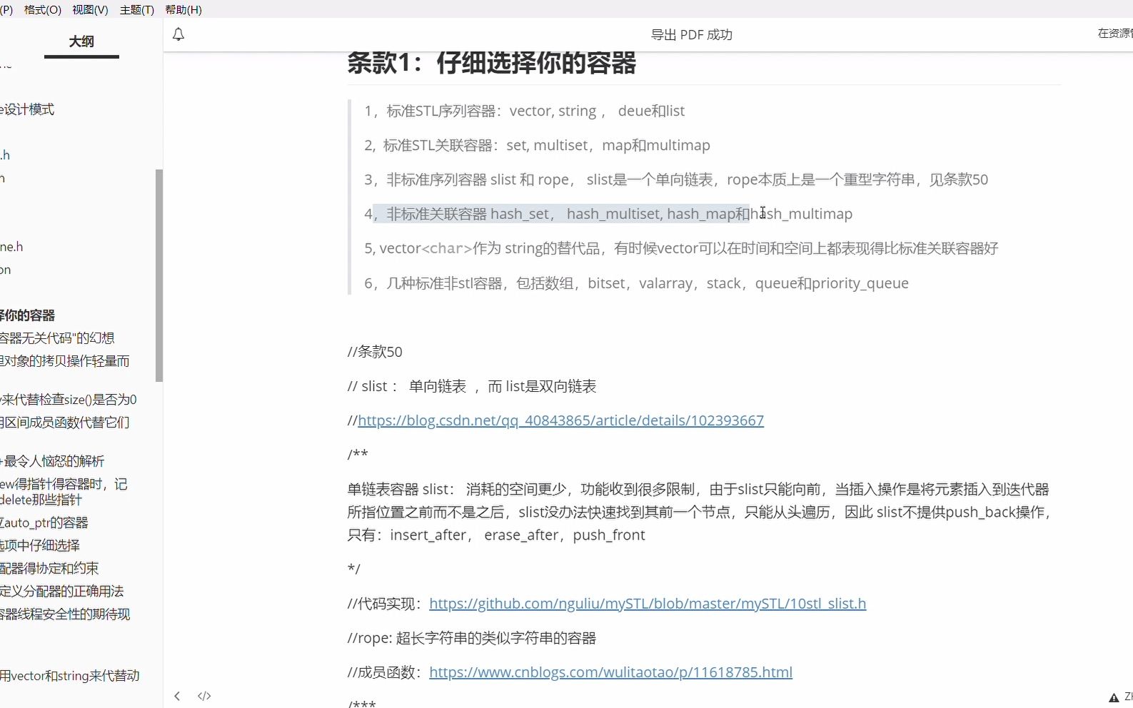Select outline entry 选项中仔细选择
1133x708 pixels.
(40, 545)
